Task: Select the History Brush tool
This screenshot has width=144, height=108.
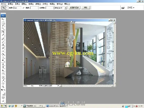Action: tap(3, 48)
